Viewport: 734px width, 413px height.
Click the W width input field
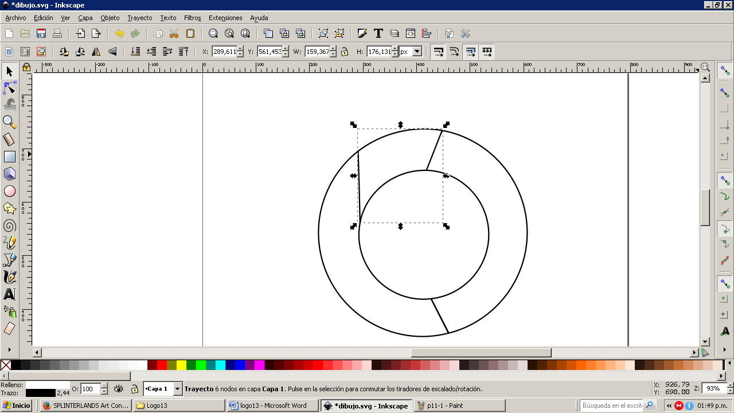(317, 52)
